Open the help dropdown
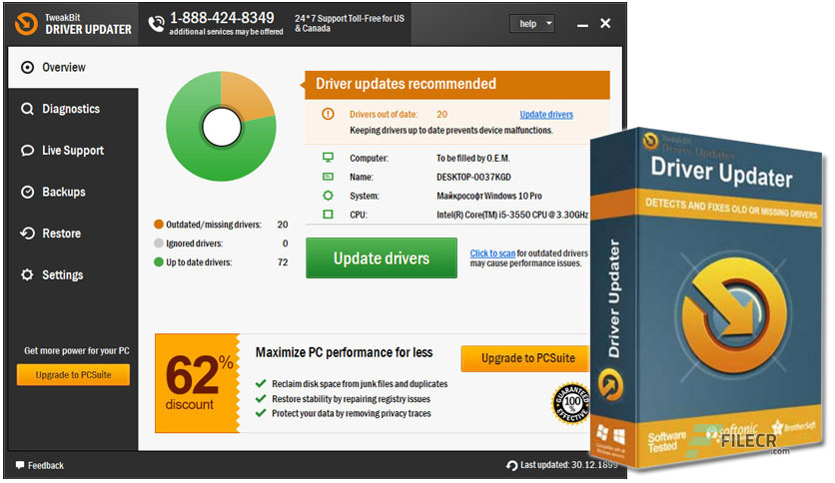Viewport: 835px width, 483px height. coord(532,23)
